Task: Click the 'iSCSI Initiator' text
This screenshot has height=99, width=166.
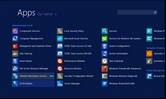Action: [26, 84]
